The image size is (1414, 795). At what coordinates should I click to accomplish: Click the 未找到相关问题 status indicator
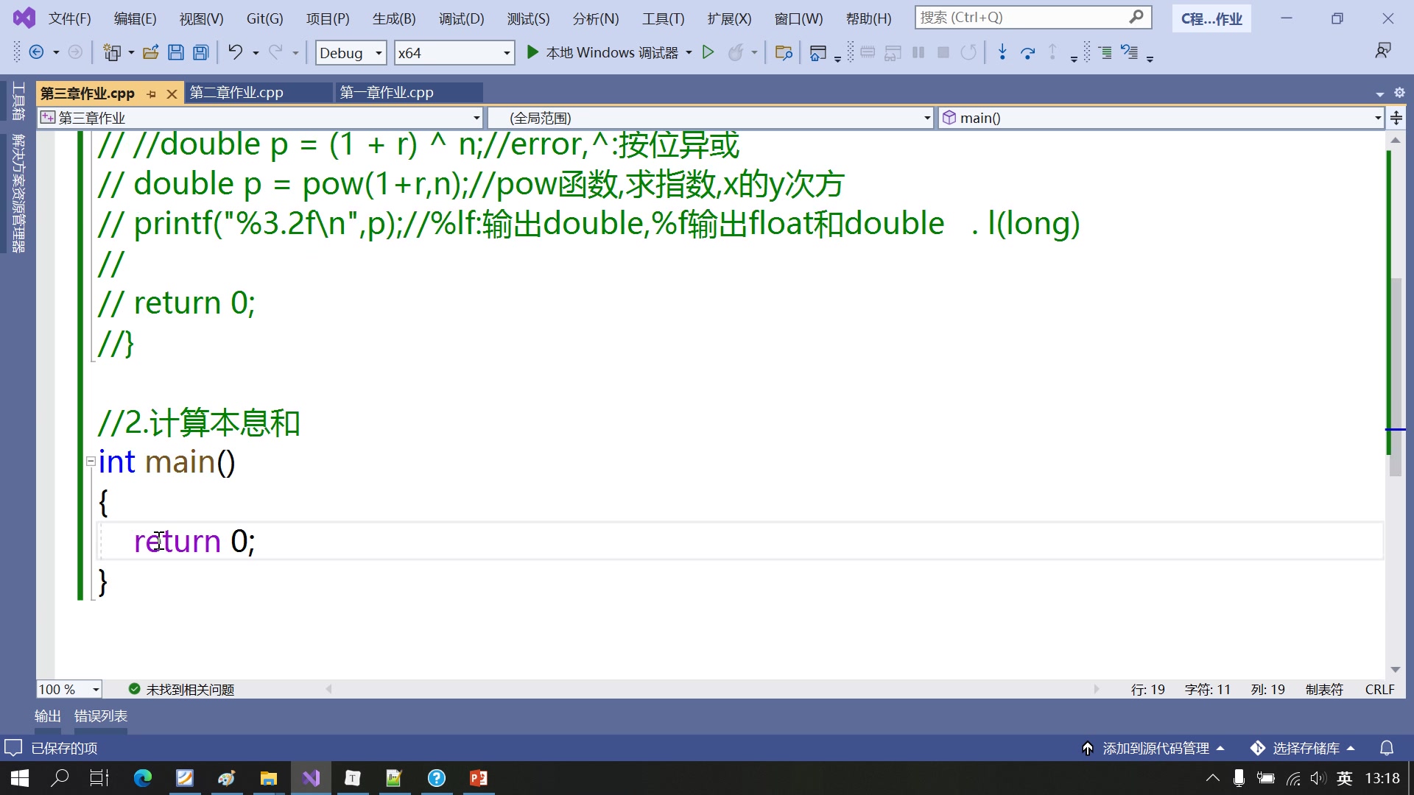coord(181,689)
